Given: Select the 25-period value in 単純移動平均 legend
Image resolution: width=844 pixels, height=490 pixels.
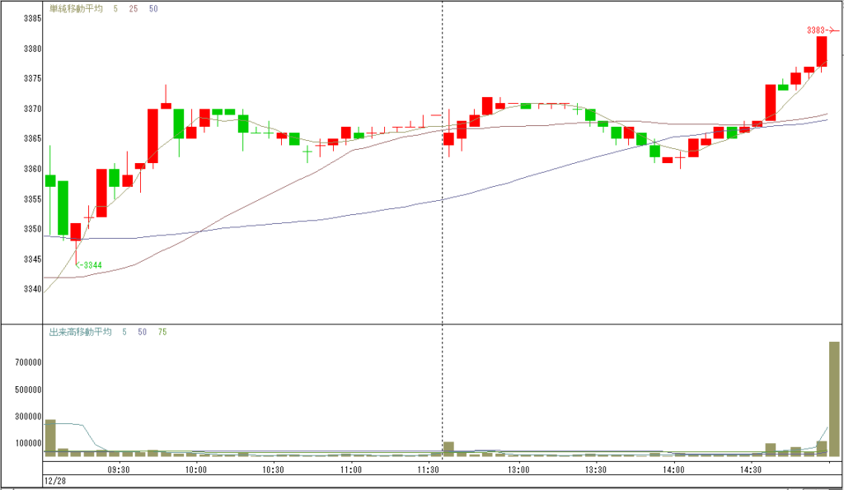Looking at the screenshot, I should (x=133, y=8).
